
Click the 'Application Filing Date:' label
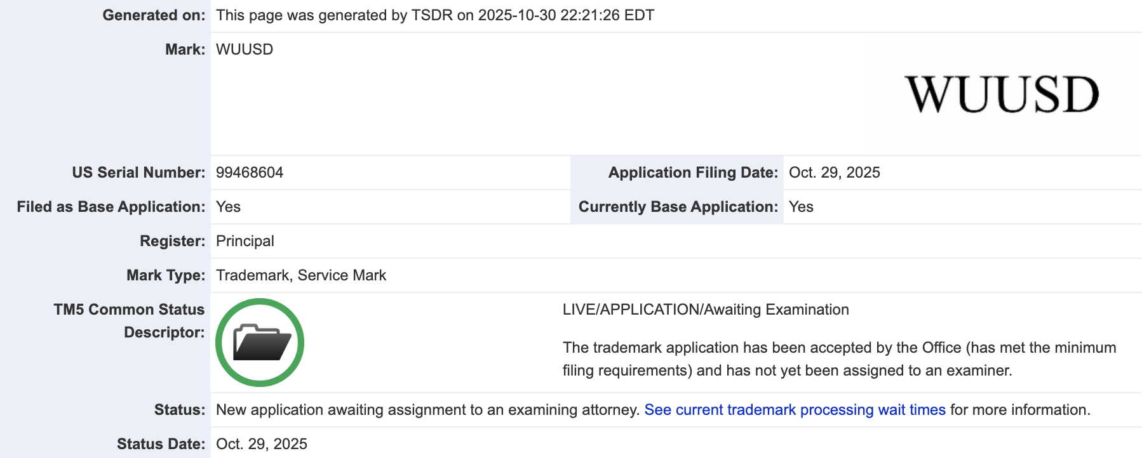(693, 173)
